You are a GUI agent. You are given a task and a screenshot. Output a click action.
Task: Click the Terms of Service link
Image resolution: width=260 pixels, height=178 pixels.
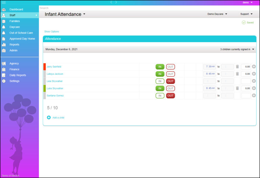(10, 175)
